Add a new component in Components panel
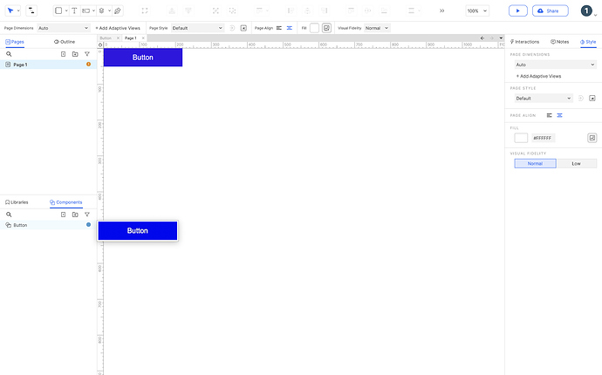The image size is (602, 375). pyautogui.click(x=64, y=215)
